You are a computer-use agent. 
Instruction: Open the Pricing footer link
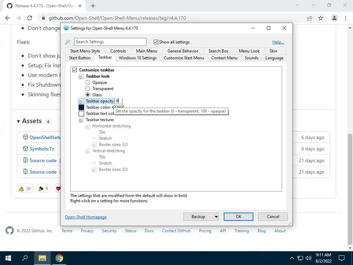[x=205, y=231]
